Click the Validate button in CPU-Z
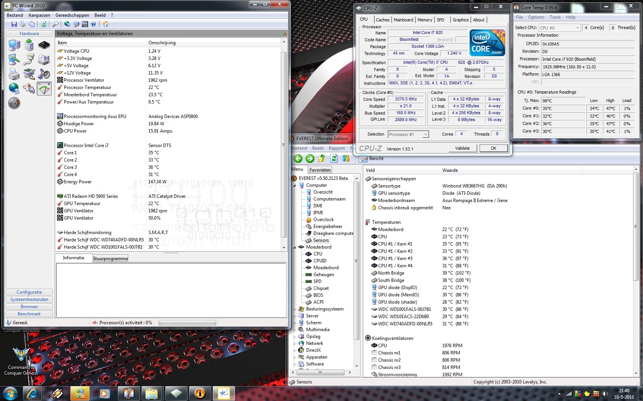Image resolution: width=643 pixels, height=401 pixels. [x=462, y=148]
